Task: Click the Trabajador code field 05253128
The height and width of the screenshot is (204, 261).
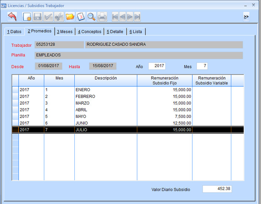Action: coord(59,45)
